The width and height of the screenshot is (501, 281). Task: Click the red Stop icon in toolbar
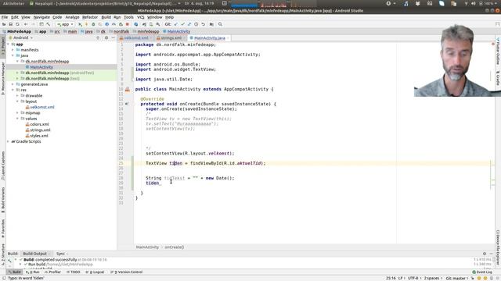(x=127, y=24)
